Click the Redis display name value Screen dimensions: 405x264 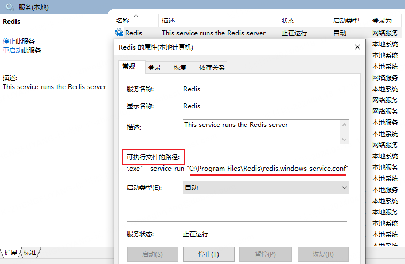tap(192, 106)
